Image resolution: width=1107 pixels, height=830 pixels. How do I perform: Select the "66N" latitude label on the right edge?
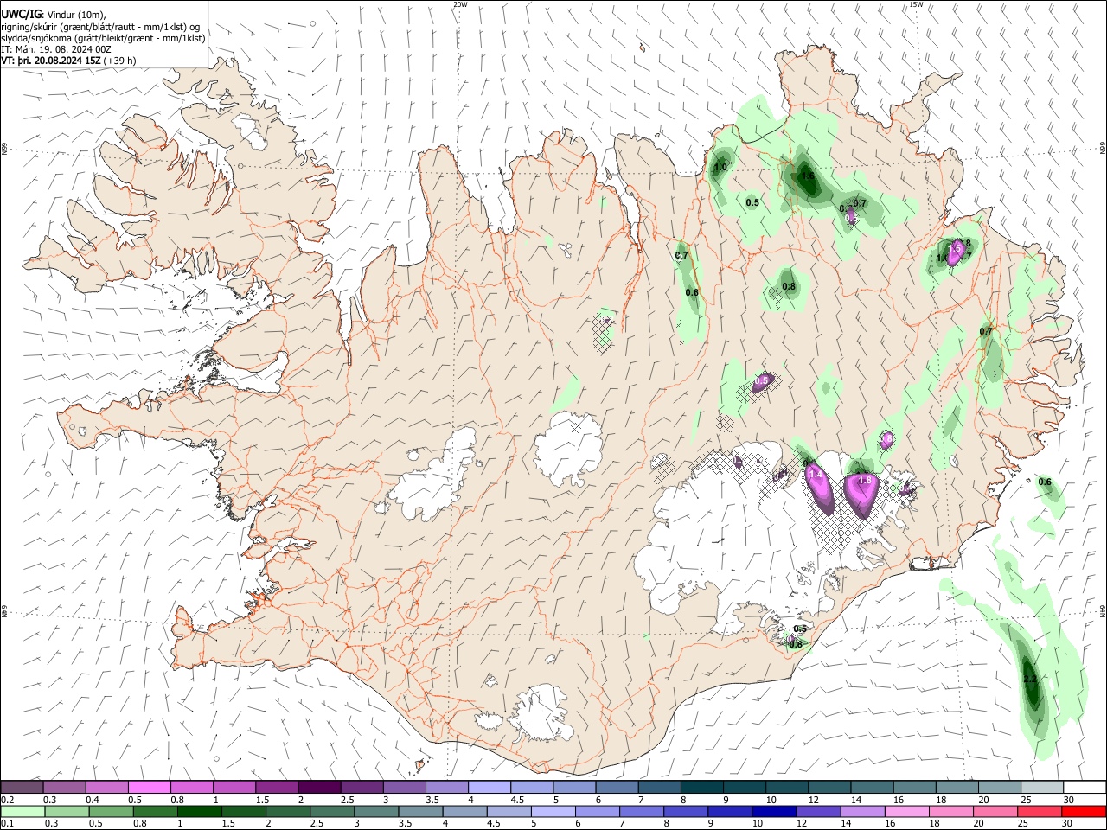click(x=1103, y=149)
